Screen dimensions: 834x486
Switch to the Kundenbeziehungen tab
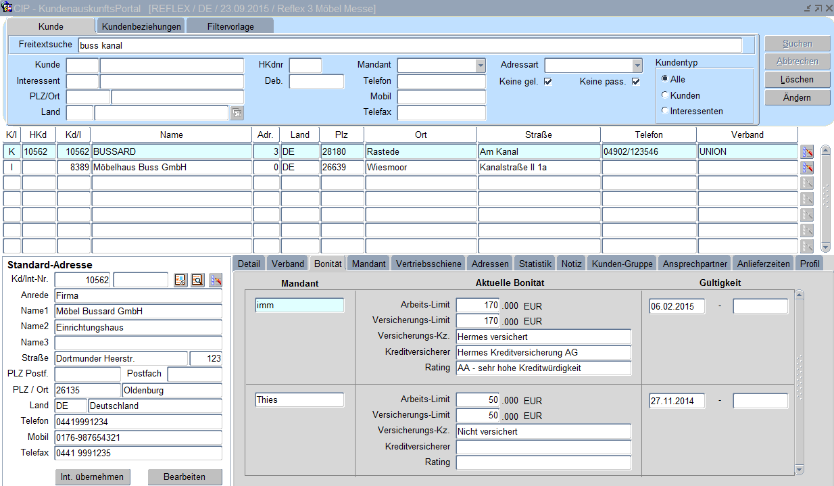coord(141,26)
